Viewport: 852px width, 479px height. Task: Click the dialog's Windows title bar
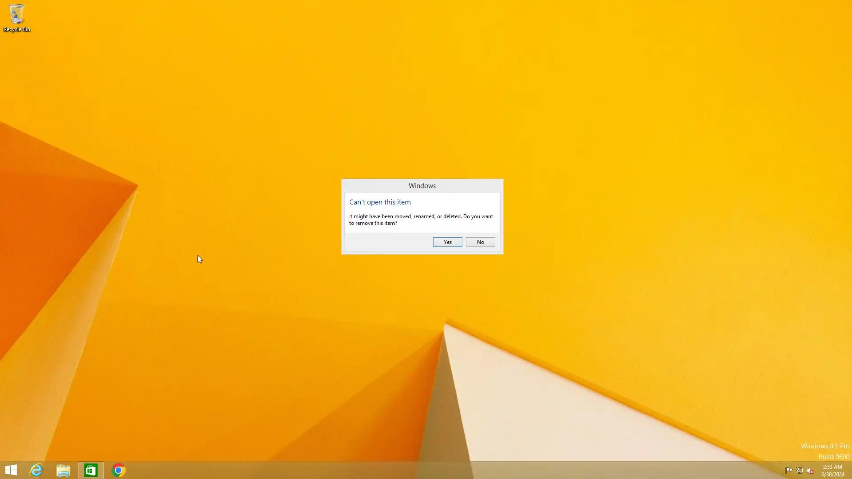422,186
